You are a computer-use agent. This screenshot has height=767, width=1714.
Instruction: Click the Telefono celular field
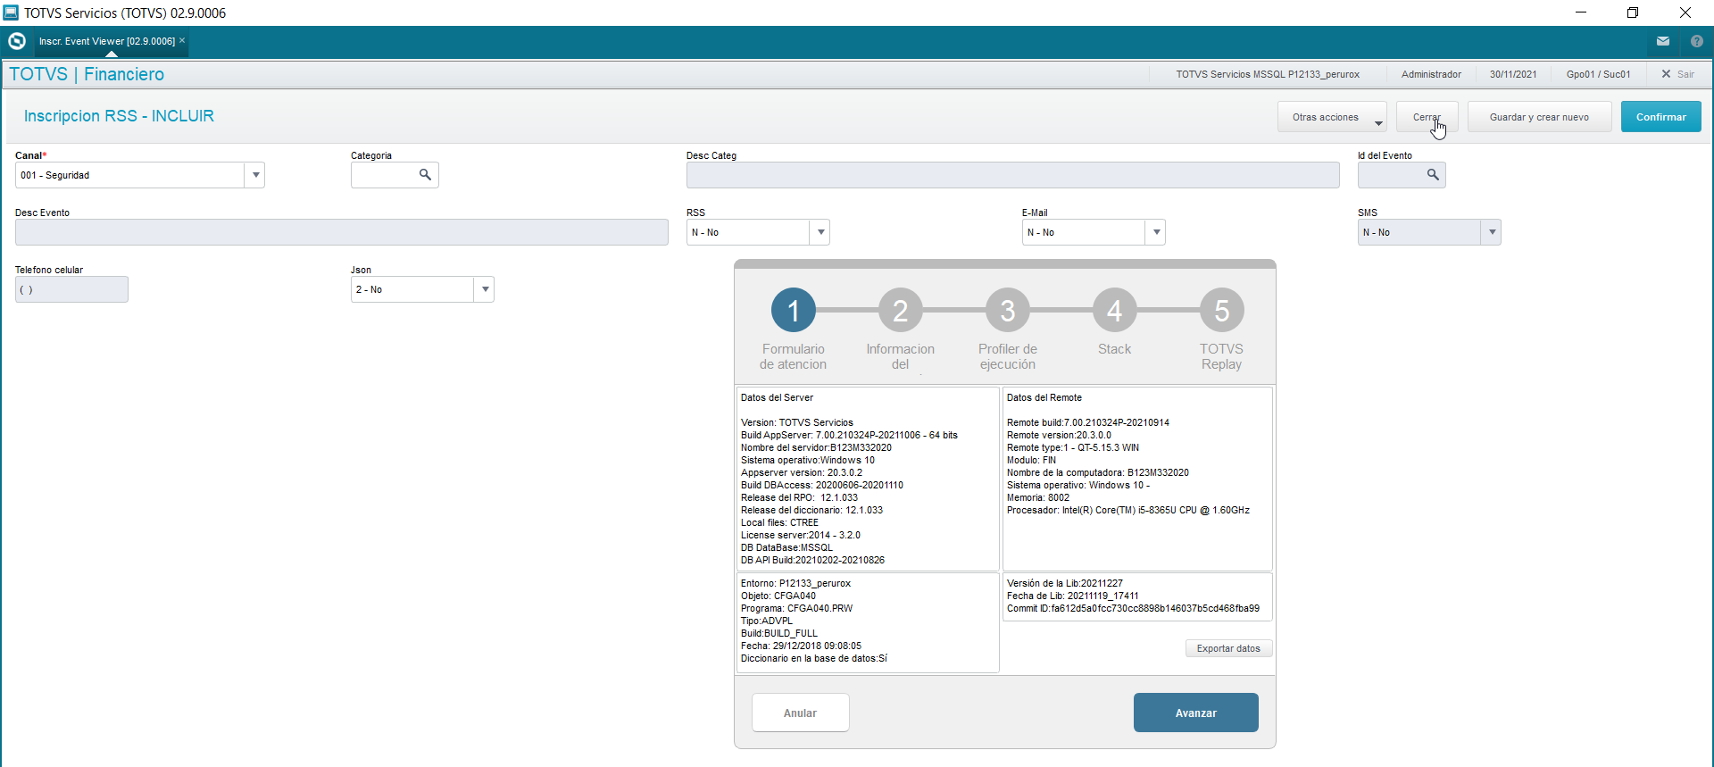[x=71, y=289]
